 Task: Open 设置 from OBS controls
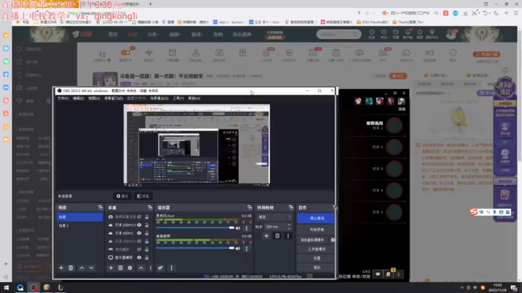pyautogui.click(x=316, y=258)
